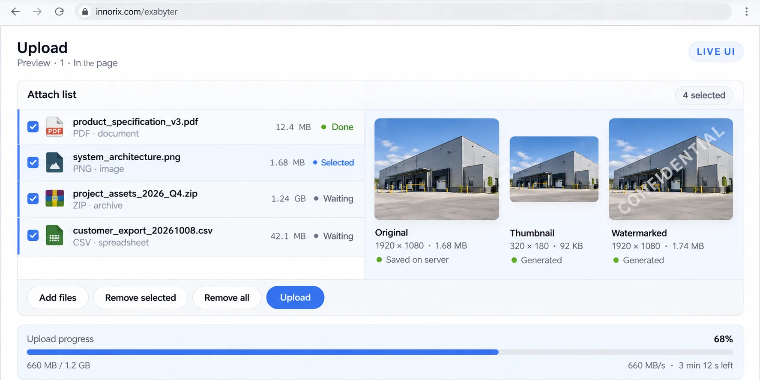Click the Attach list heading
Viewport: 760px width, 380px height.
(52, 95)
